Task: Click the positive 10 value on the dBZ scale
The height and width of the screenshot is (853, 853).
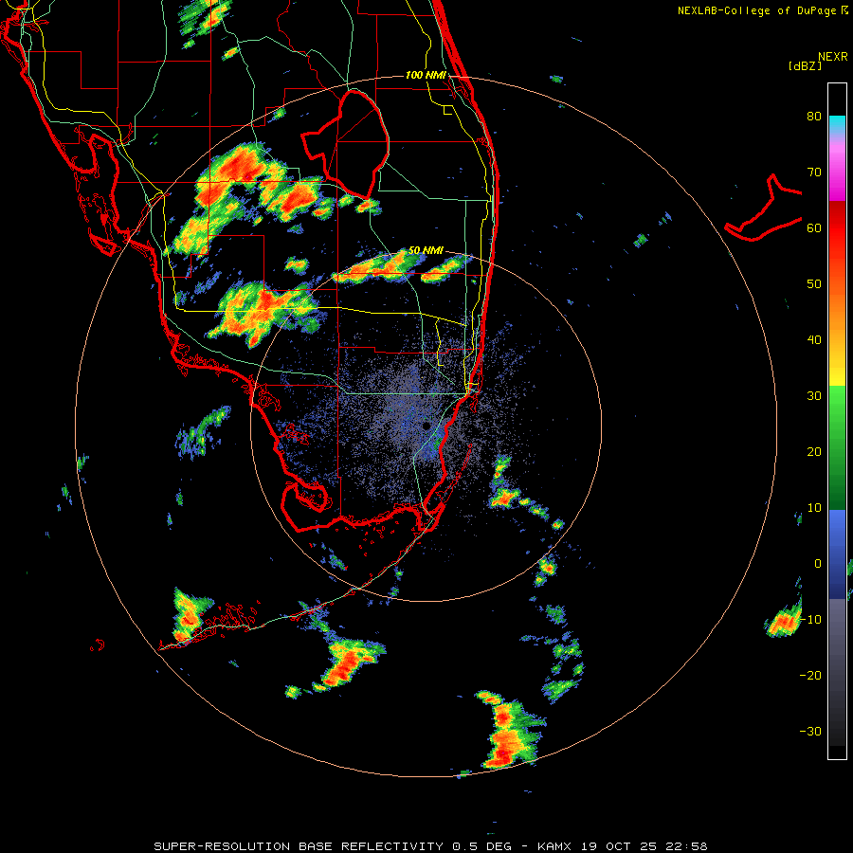Action: click(814, 508)
